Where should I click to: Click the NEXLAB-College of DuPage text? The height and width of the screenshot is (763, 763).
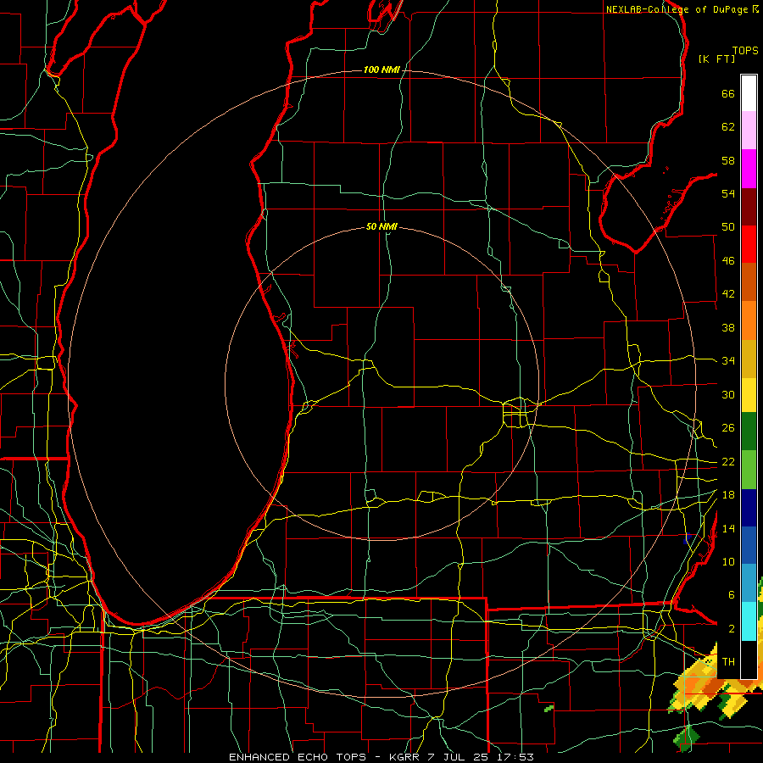pos(677,9)
